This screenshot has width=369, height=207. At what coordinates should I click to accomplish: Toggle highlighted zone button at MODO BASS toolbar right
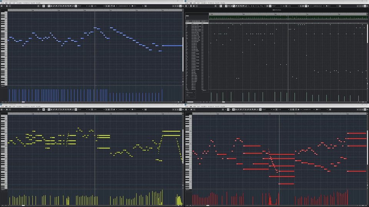(180, 6)
